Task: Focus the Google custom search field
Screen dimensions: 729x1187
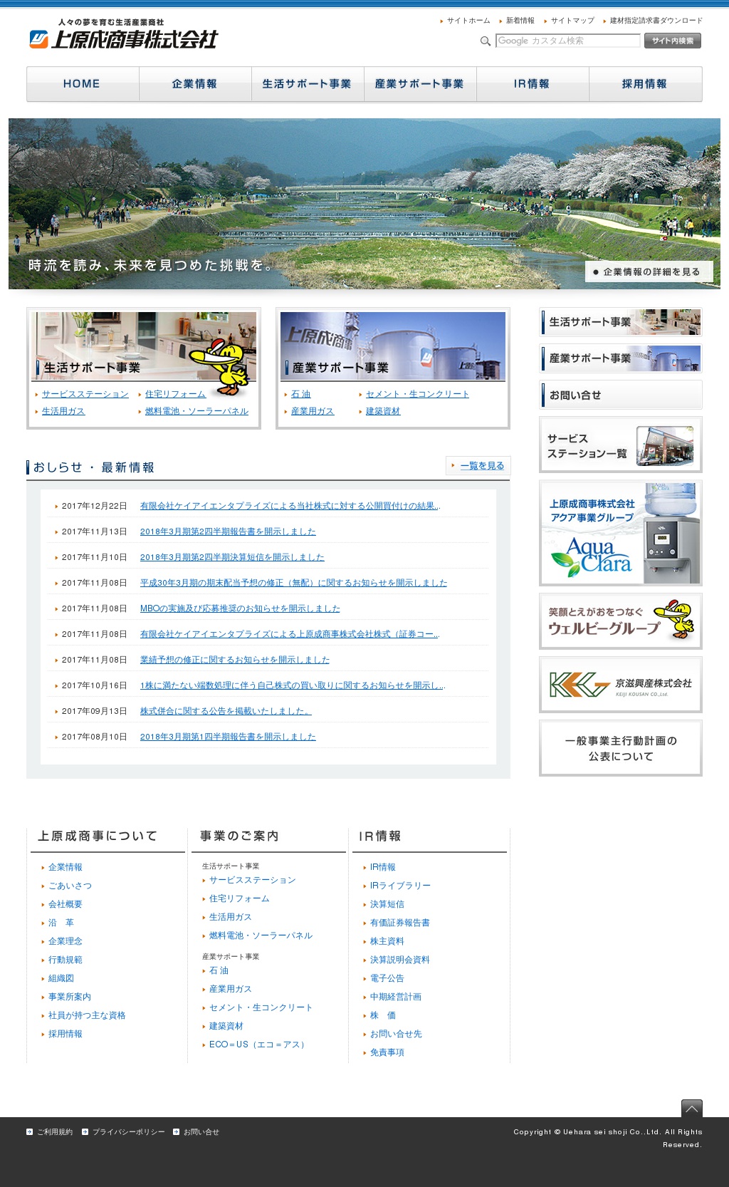Action: 567,41
